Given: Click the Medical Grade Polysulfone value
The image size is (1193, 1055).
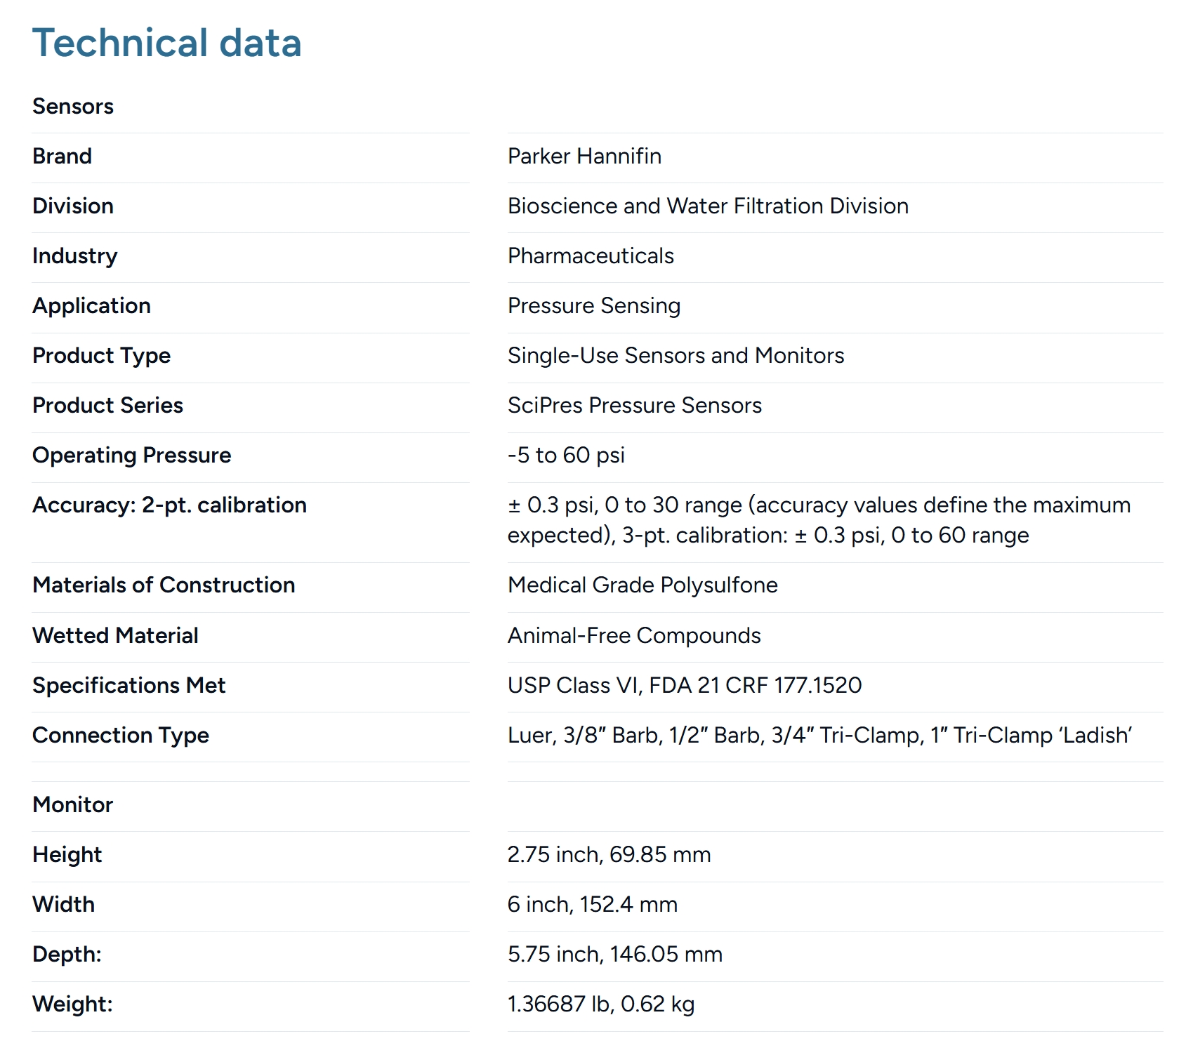Looking at the screenshot, I should point(642,585).
